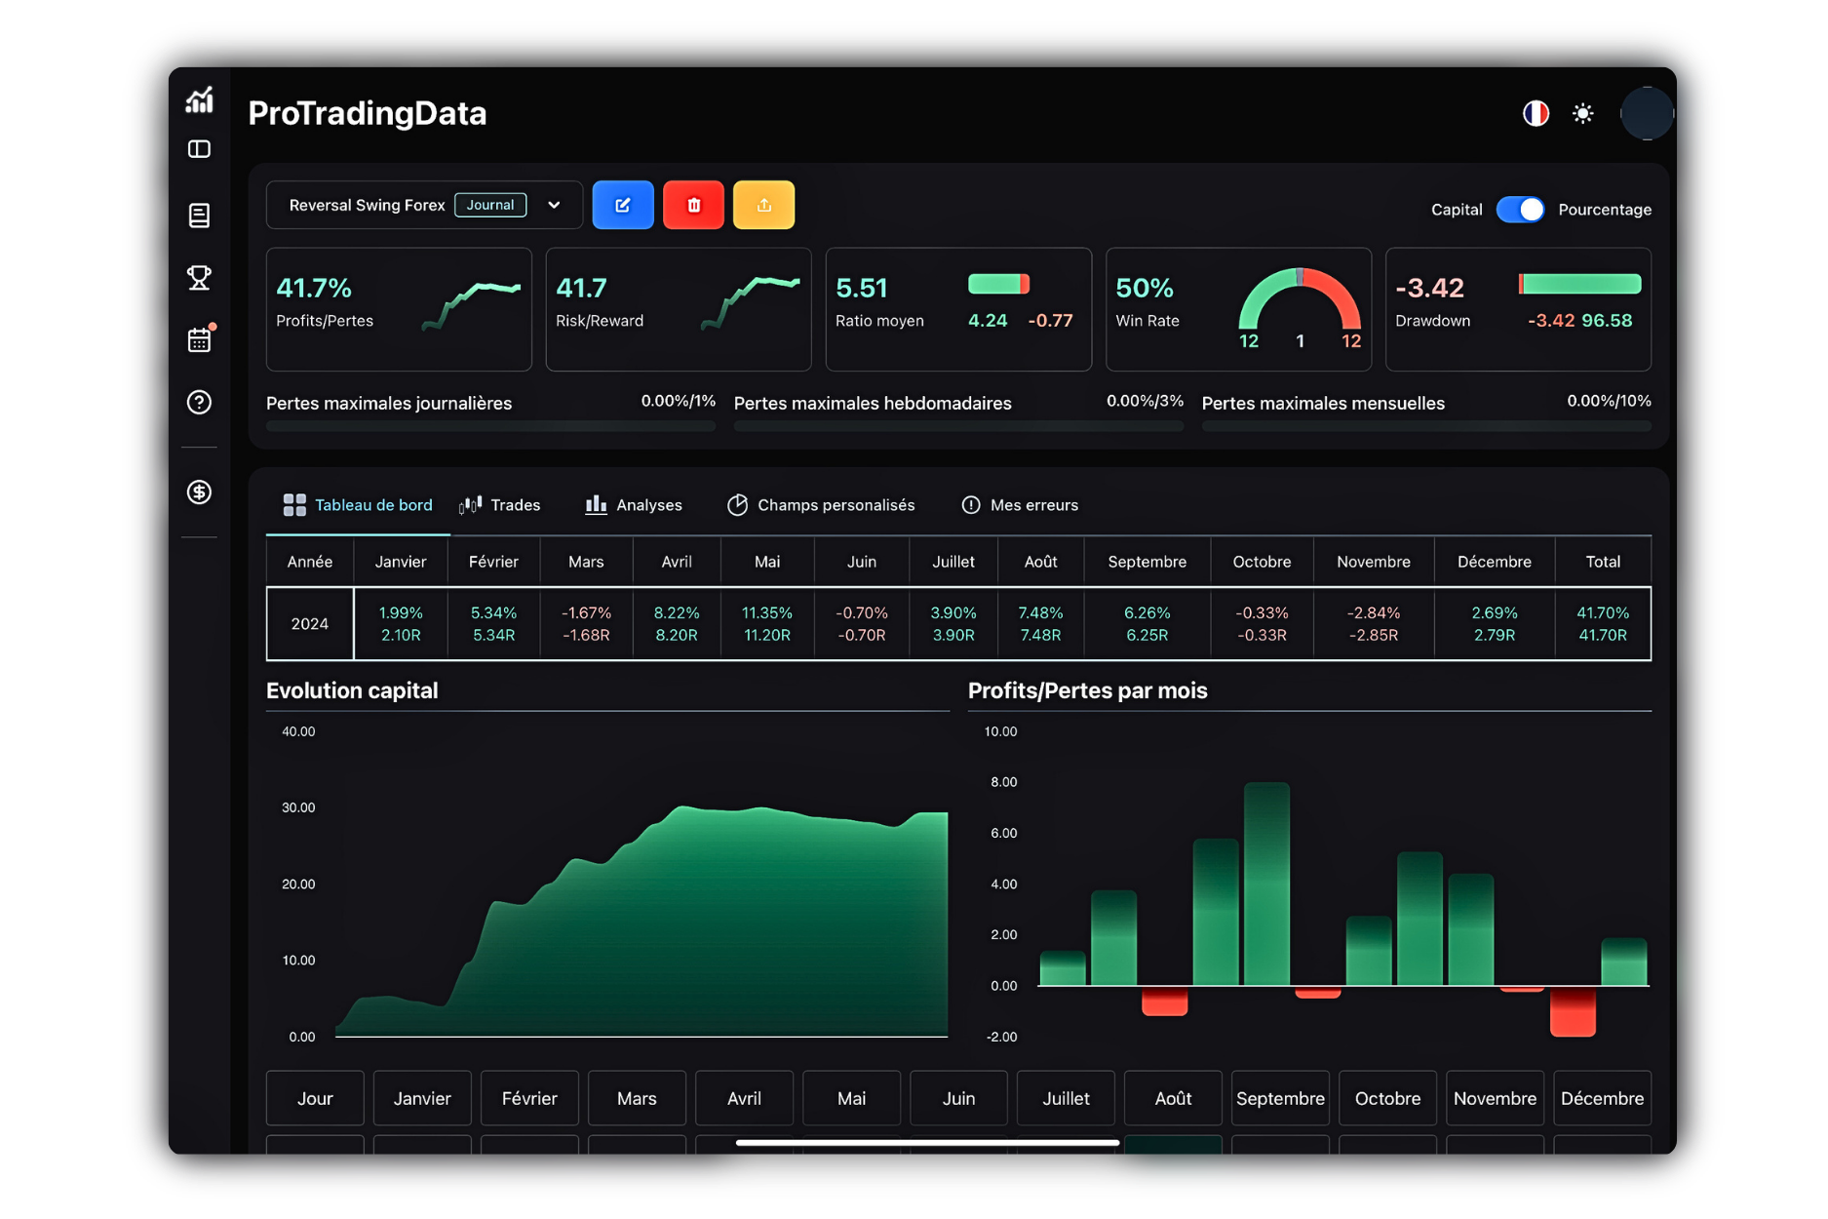The height and width of the screenshot is (1219, 1828).
Task: Click the help question mark icon
Action: coord(199,402)
